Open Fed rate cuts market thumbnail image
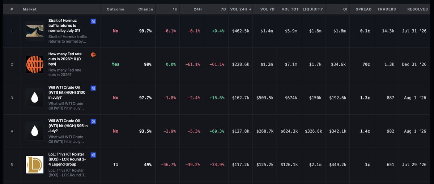Screen dimensions: 434x184 (35, 64)
